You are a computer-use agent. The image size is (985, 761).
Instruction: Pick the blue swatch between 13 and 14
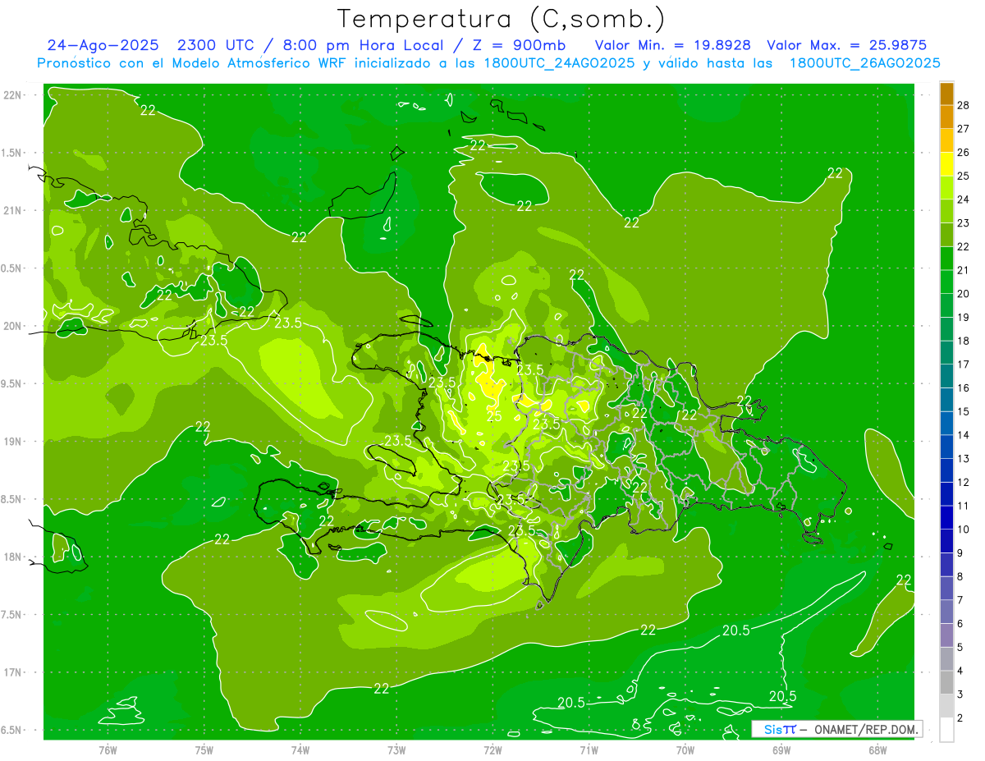click(x=946, y=447)
